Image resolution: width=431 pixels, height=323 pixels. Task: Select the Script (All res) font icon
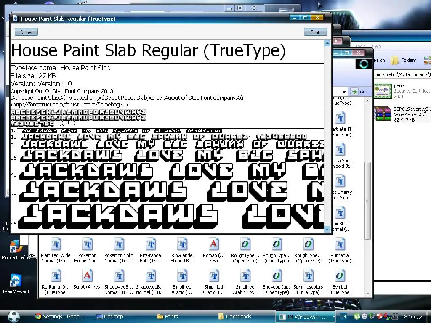point(88,275)
